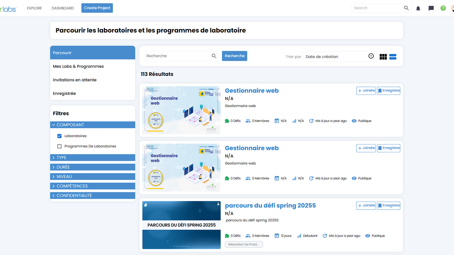Click Membres people icon on second Gestionnaire web card
The width and height of the screenshot is (454, 255).
coord(248,178)
